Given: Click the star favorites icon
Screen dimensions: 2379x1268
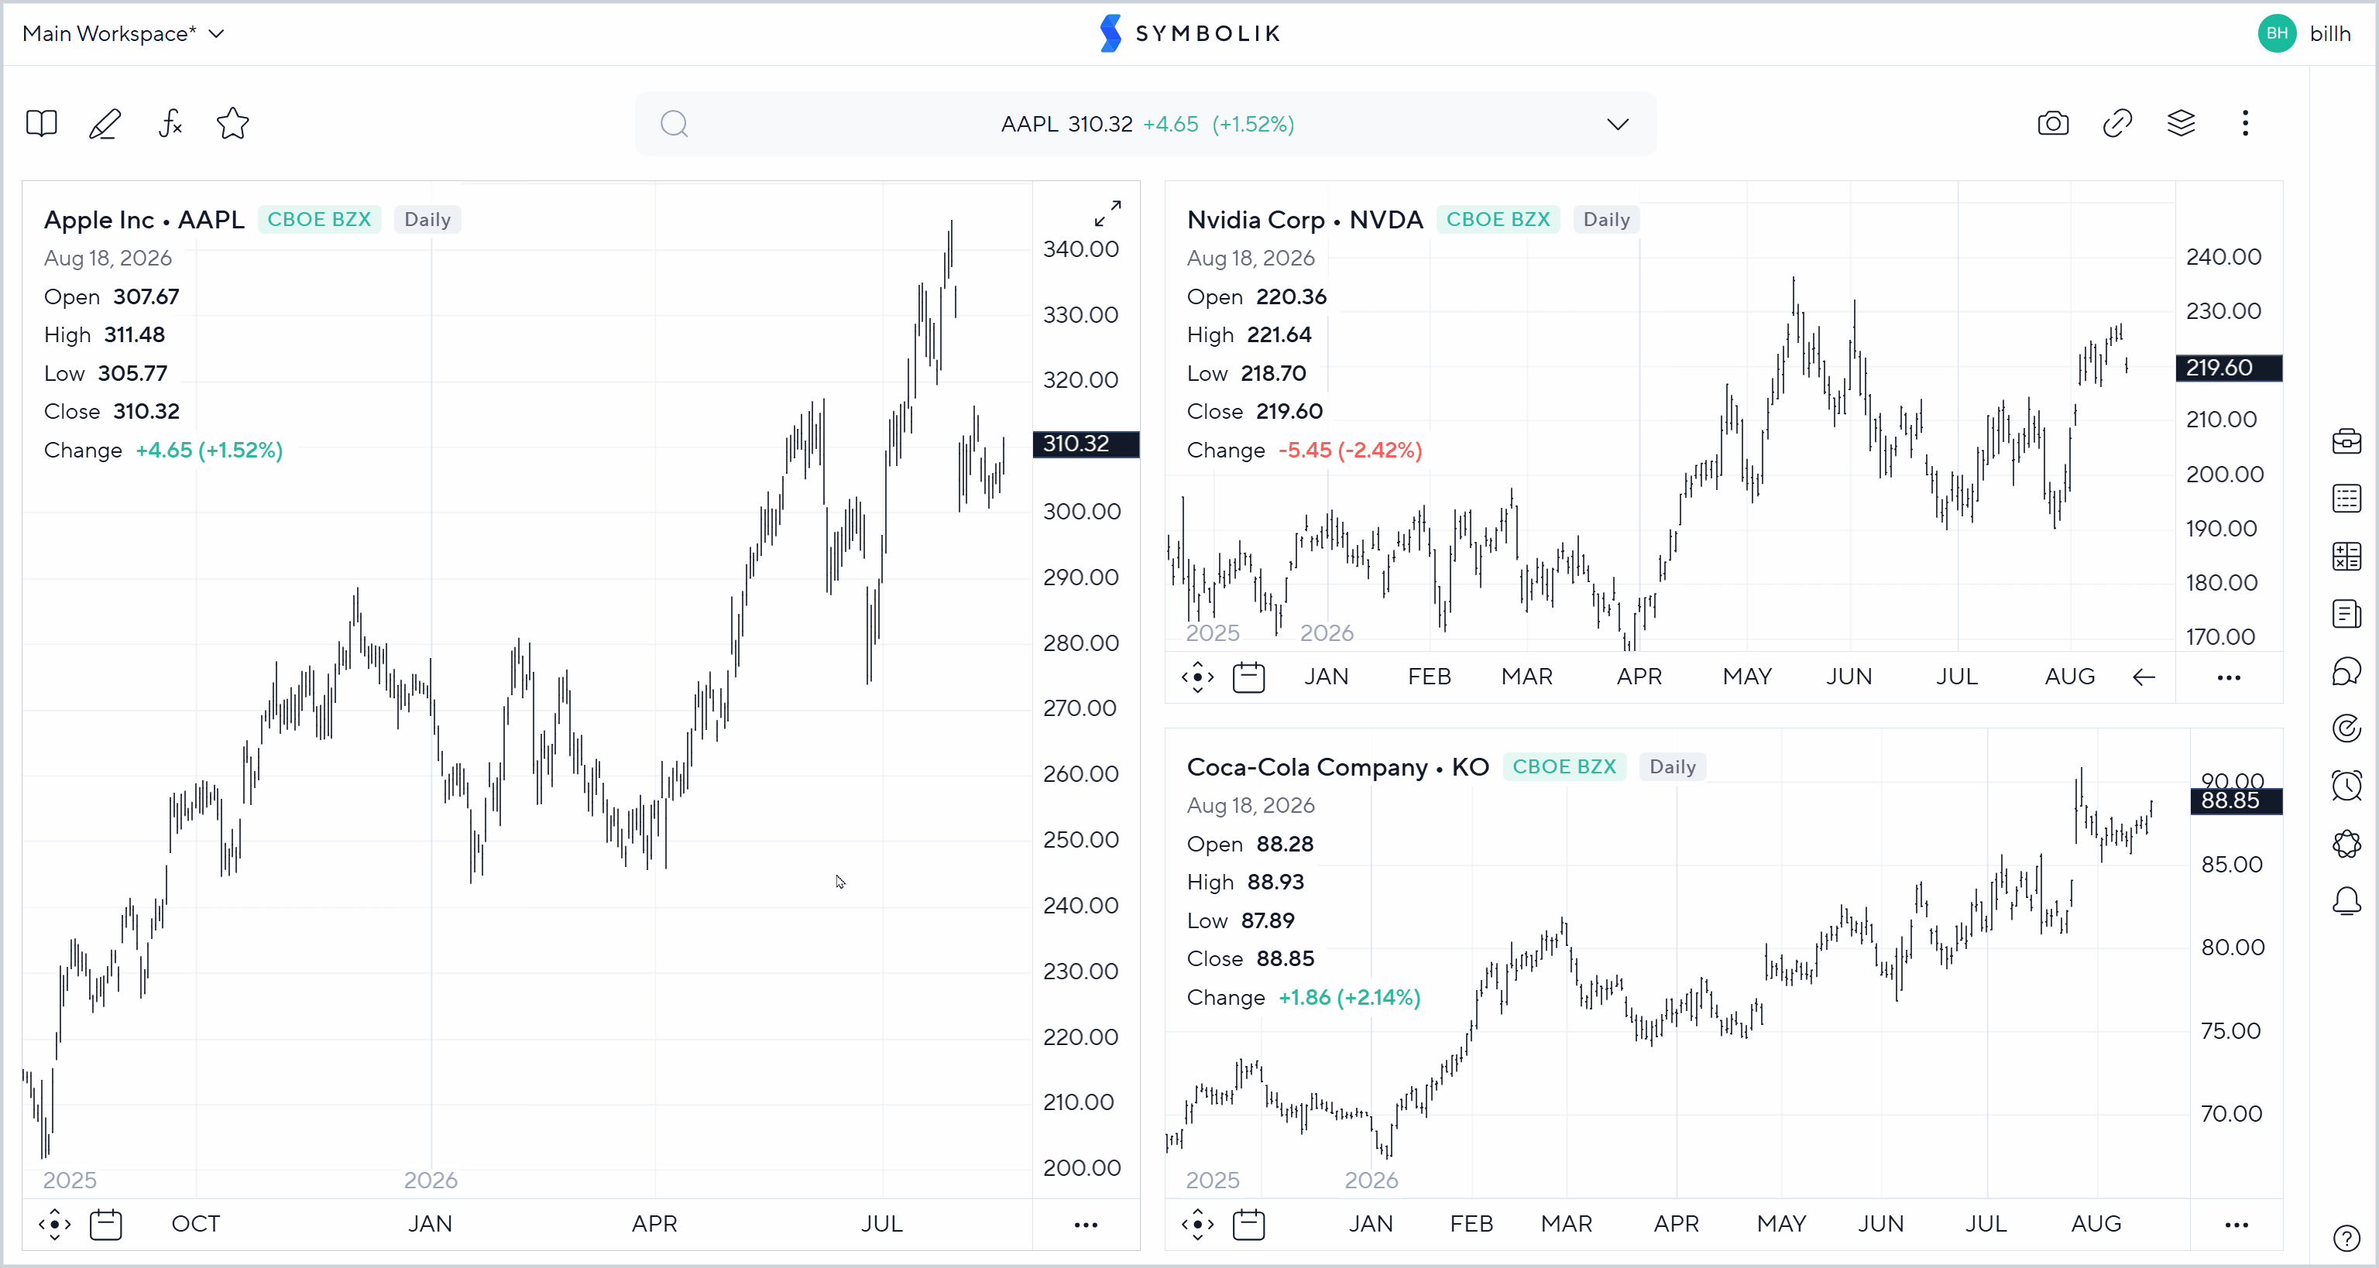Looking at the screenshot, I should coord(233,124).
